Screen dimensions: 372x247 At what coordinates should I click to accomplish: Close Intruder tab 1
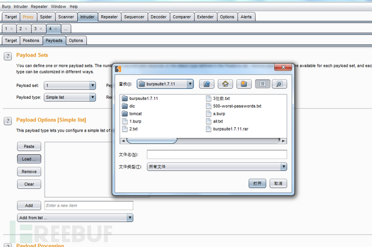click(x=11, y=29)
